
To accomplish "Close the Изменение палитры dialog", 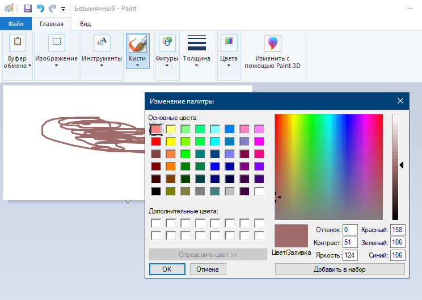I will [400, 101].
